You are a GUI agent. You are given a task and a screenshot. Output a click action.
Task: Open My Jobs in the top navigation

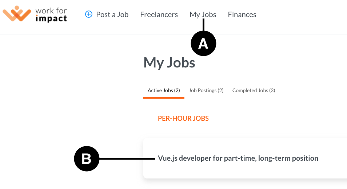coord(203,15)
